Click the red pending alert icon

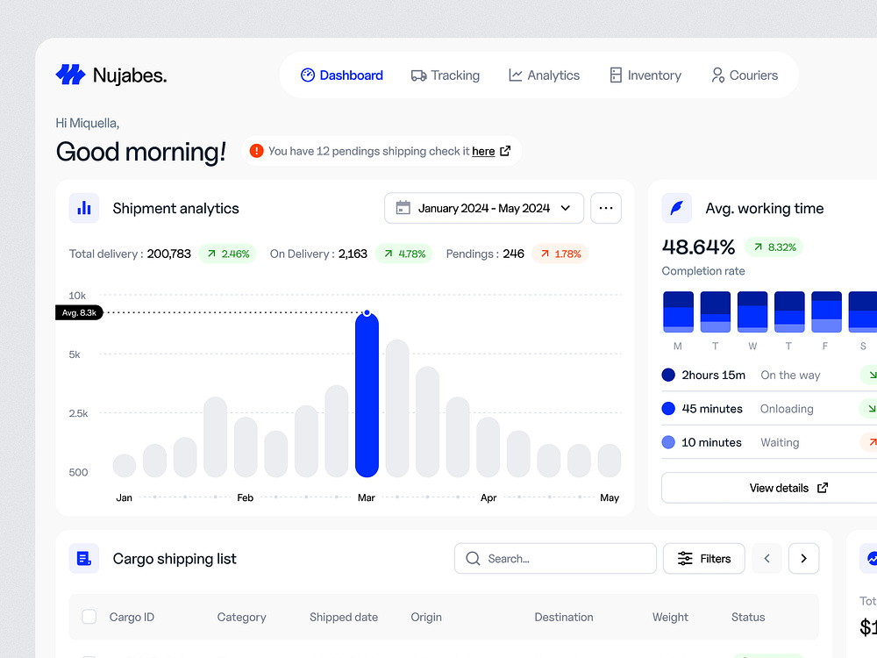[256, 150]
